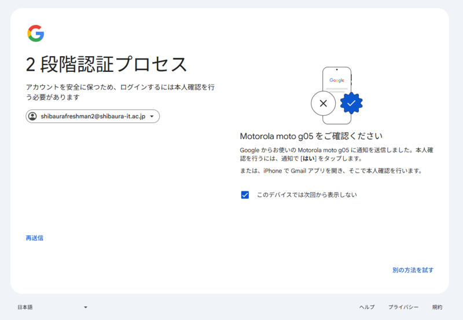Toggle the このデバイスでは次回から表示しない checkbox
Image resolution: width=463 pixels, height=320 pixels.
[x=245, y=195]
